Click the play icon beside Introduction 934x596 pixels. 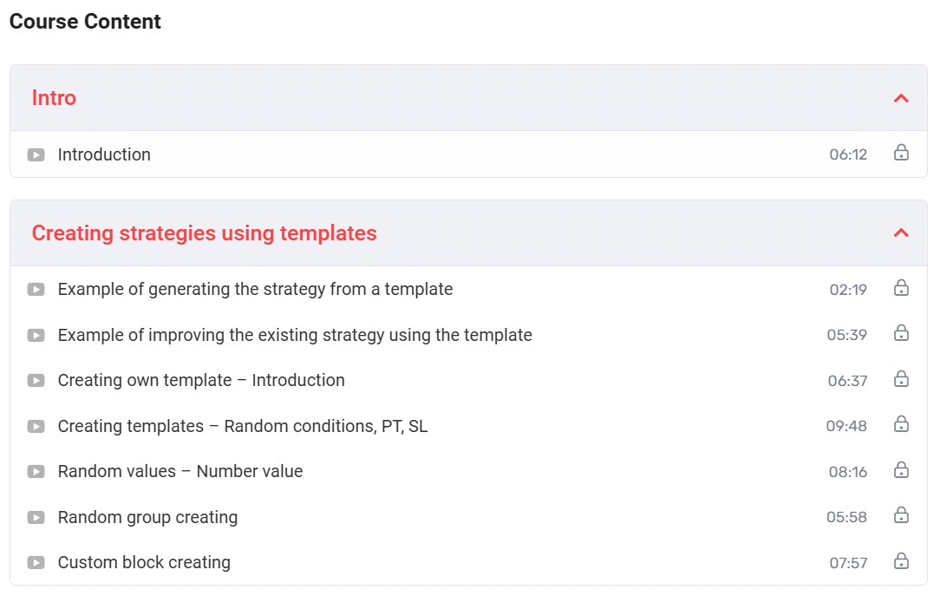point(36,155)
